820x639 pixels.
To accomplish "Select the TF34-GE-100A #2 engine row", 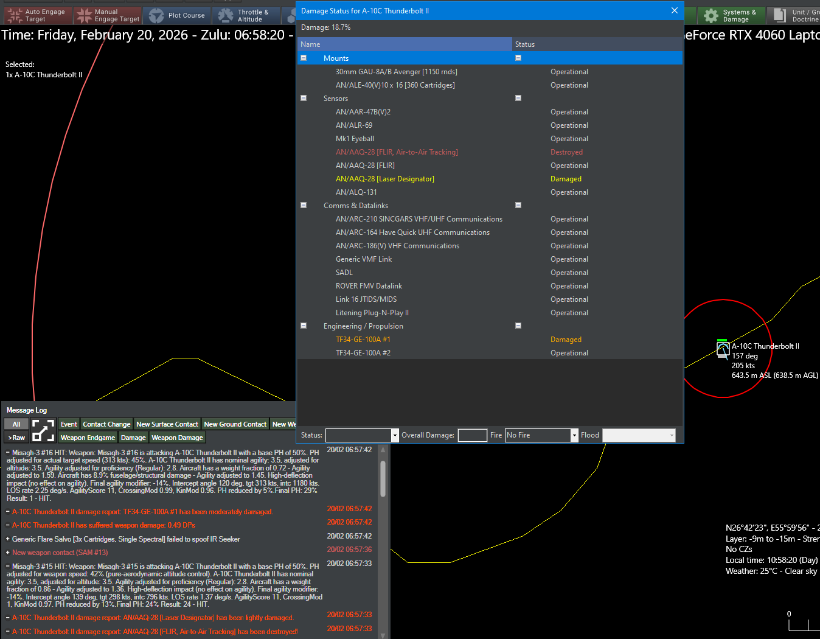I will [x=490, y=353].
